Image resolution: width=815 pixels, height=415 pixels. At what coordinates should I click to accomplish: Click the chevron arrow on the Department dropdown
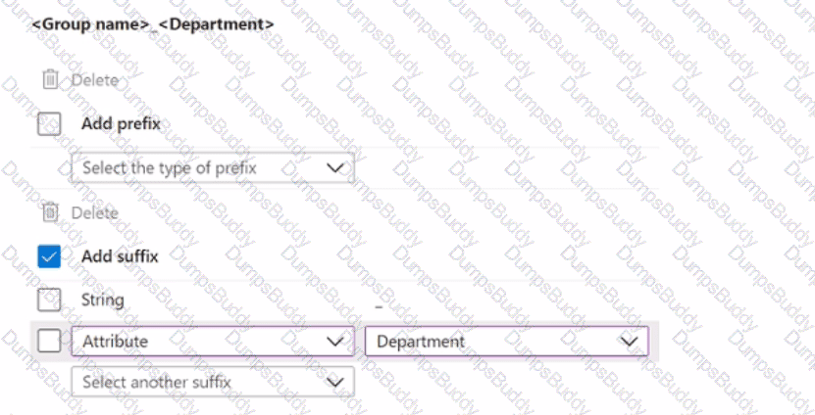tap(629, 342)
